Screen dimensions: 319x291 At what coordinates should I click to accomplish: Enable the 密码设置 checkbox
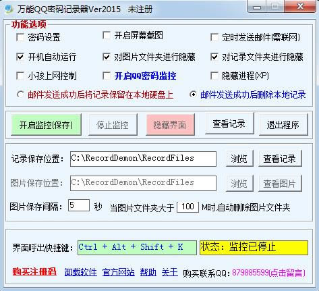[20, 37]
